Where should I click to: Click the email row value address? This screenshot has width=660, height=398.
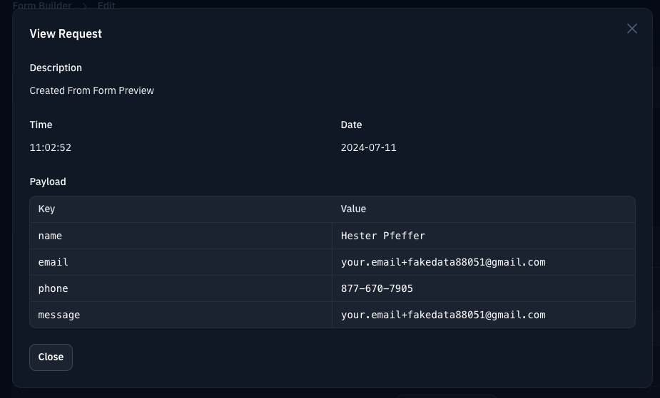tap(443, 263)
